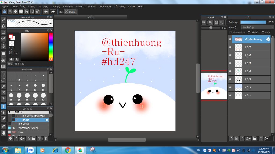Open the Help menu
This screenshot has height=154, width=275.
[x=140, y=7]
